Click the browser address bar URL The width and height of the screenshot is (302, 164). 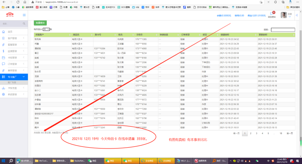pyautogui.click(x=62, y=2)
